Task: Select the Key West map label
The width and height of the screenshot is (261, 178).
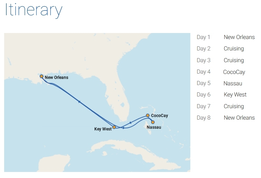Action: pos(103,129)
